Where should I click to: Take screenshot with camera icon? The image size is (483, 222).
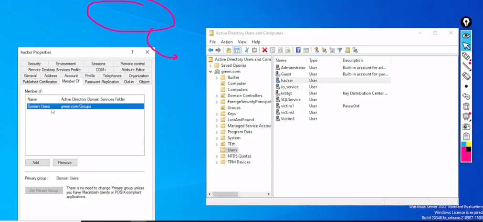pyautogui.click(x=466, y=127)
